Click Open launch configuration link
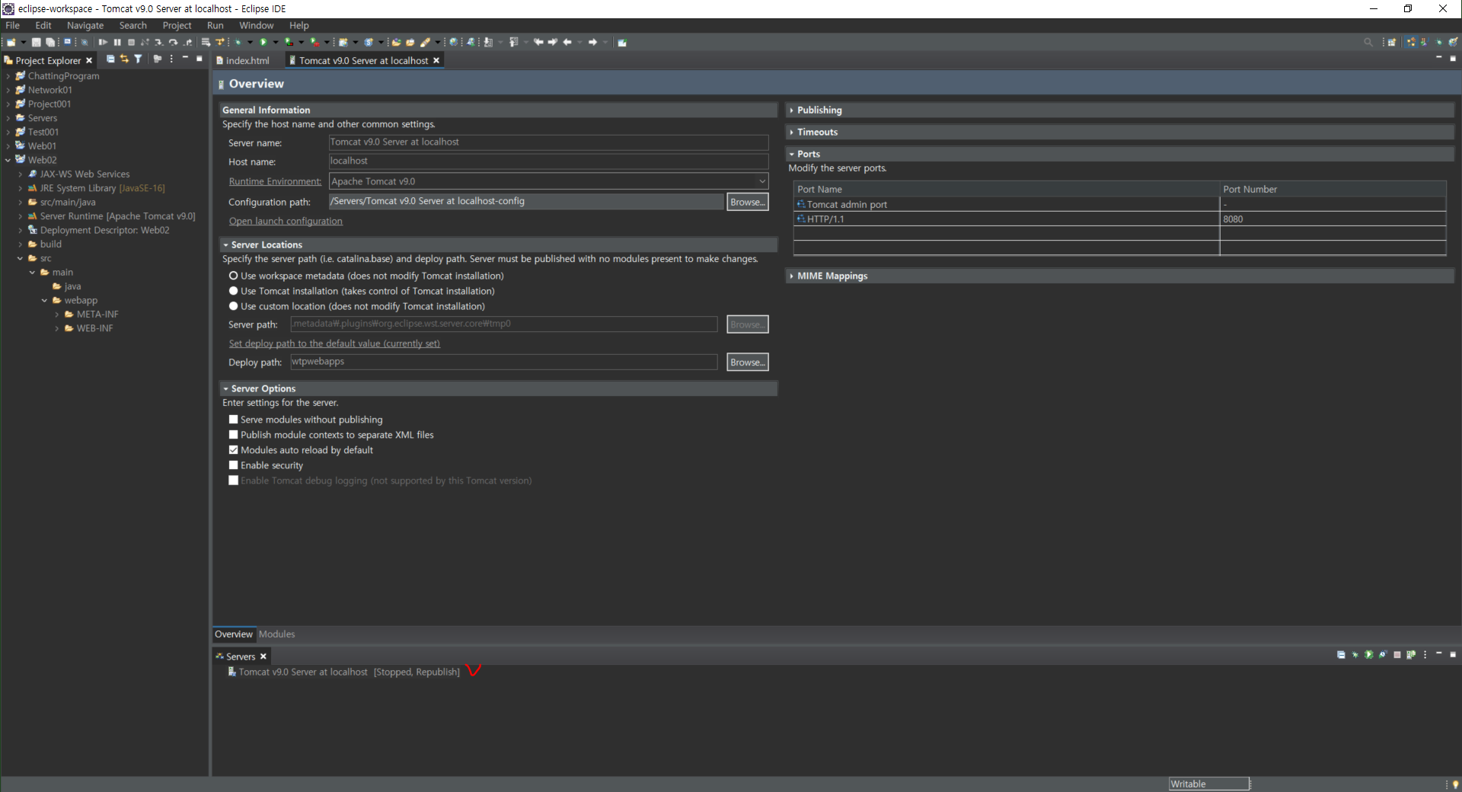The width and height of the screenshot is (1462, 792). coord(286,222)
